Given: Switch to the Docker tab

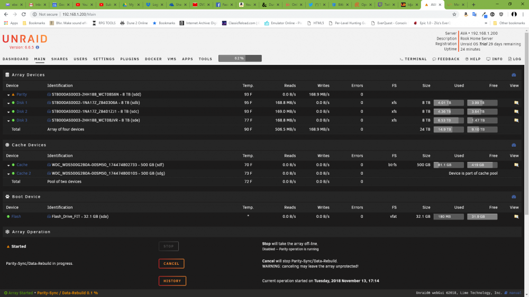Looking at the screenshot, I should tap(153, 59).
